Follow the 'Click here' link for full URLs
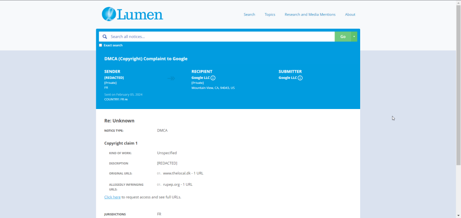This screenshot has width=461, height=218. click(112, 197)
